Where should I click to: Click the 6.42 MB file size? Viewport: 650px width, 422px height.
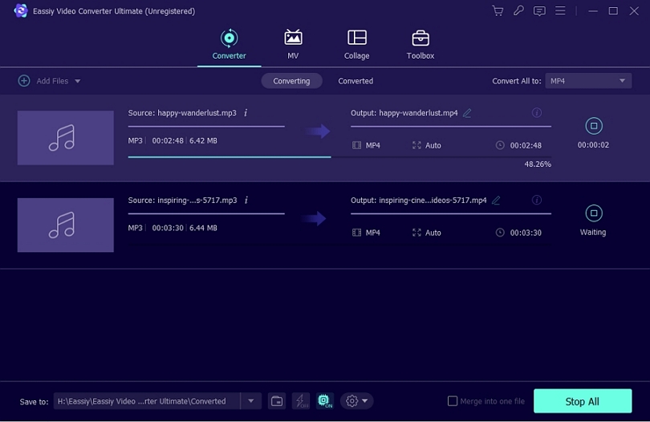pos(203,140)
